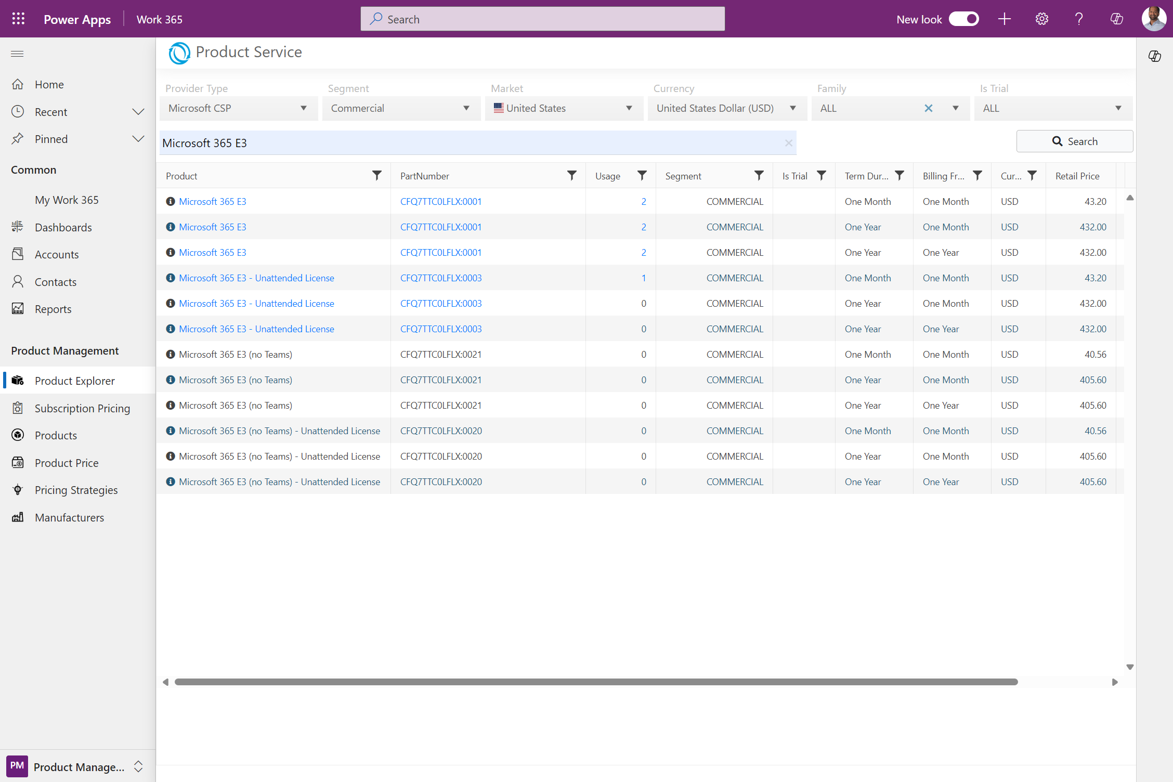Click the horizontal scrollbar below the grid

[x=596, y=682]
